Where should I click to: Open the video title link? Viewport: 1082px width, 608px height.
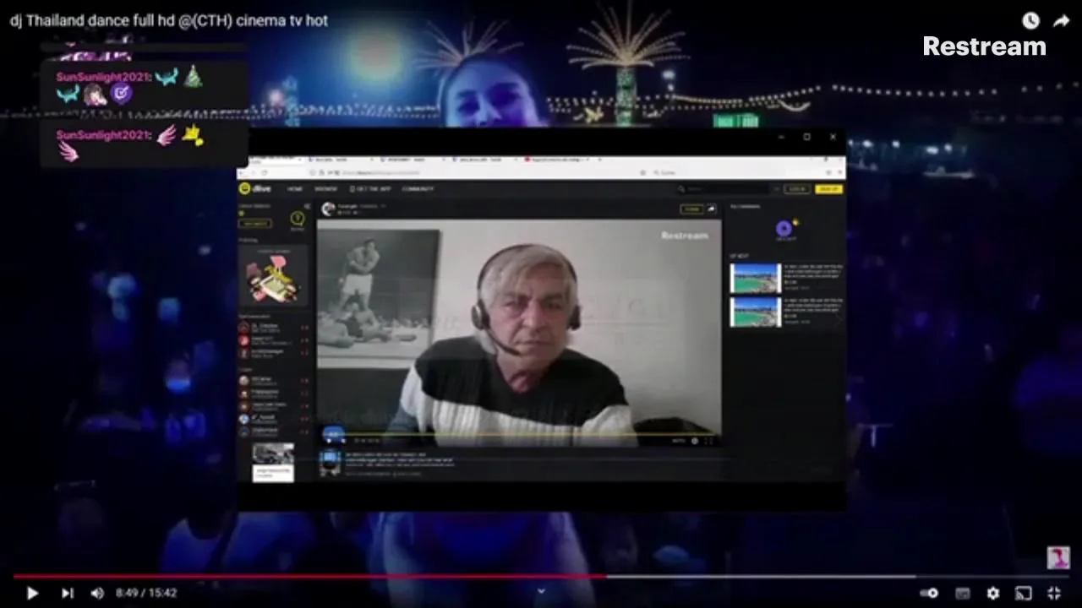click(169, 20)
